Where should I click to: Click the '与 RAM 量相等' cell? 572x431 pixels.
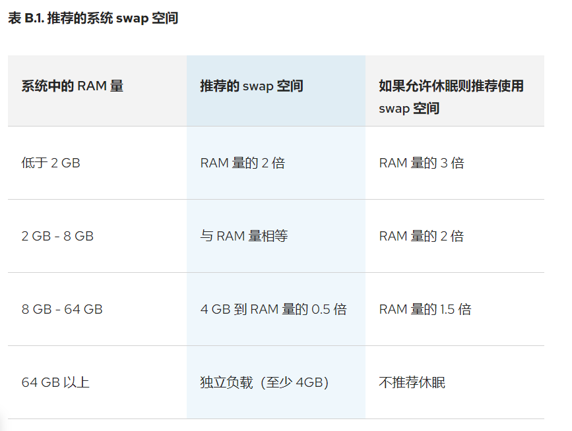pyautogui.click(x=243, y=236)
